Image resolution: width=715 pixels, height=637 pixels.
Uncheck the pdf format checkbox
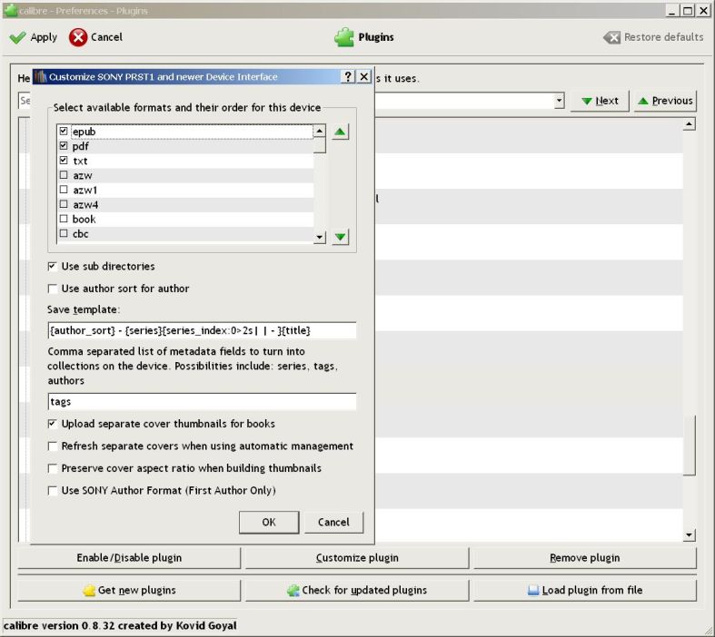coord(64,146)
